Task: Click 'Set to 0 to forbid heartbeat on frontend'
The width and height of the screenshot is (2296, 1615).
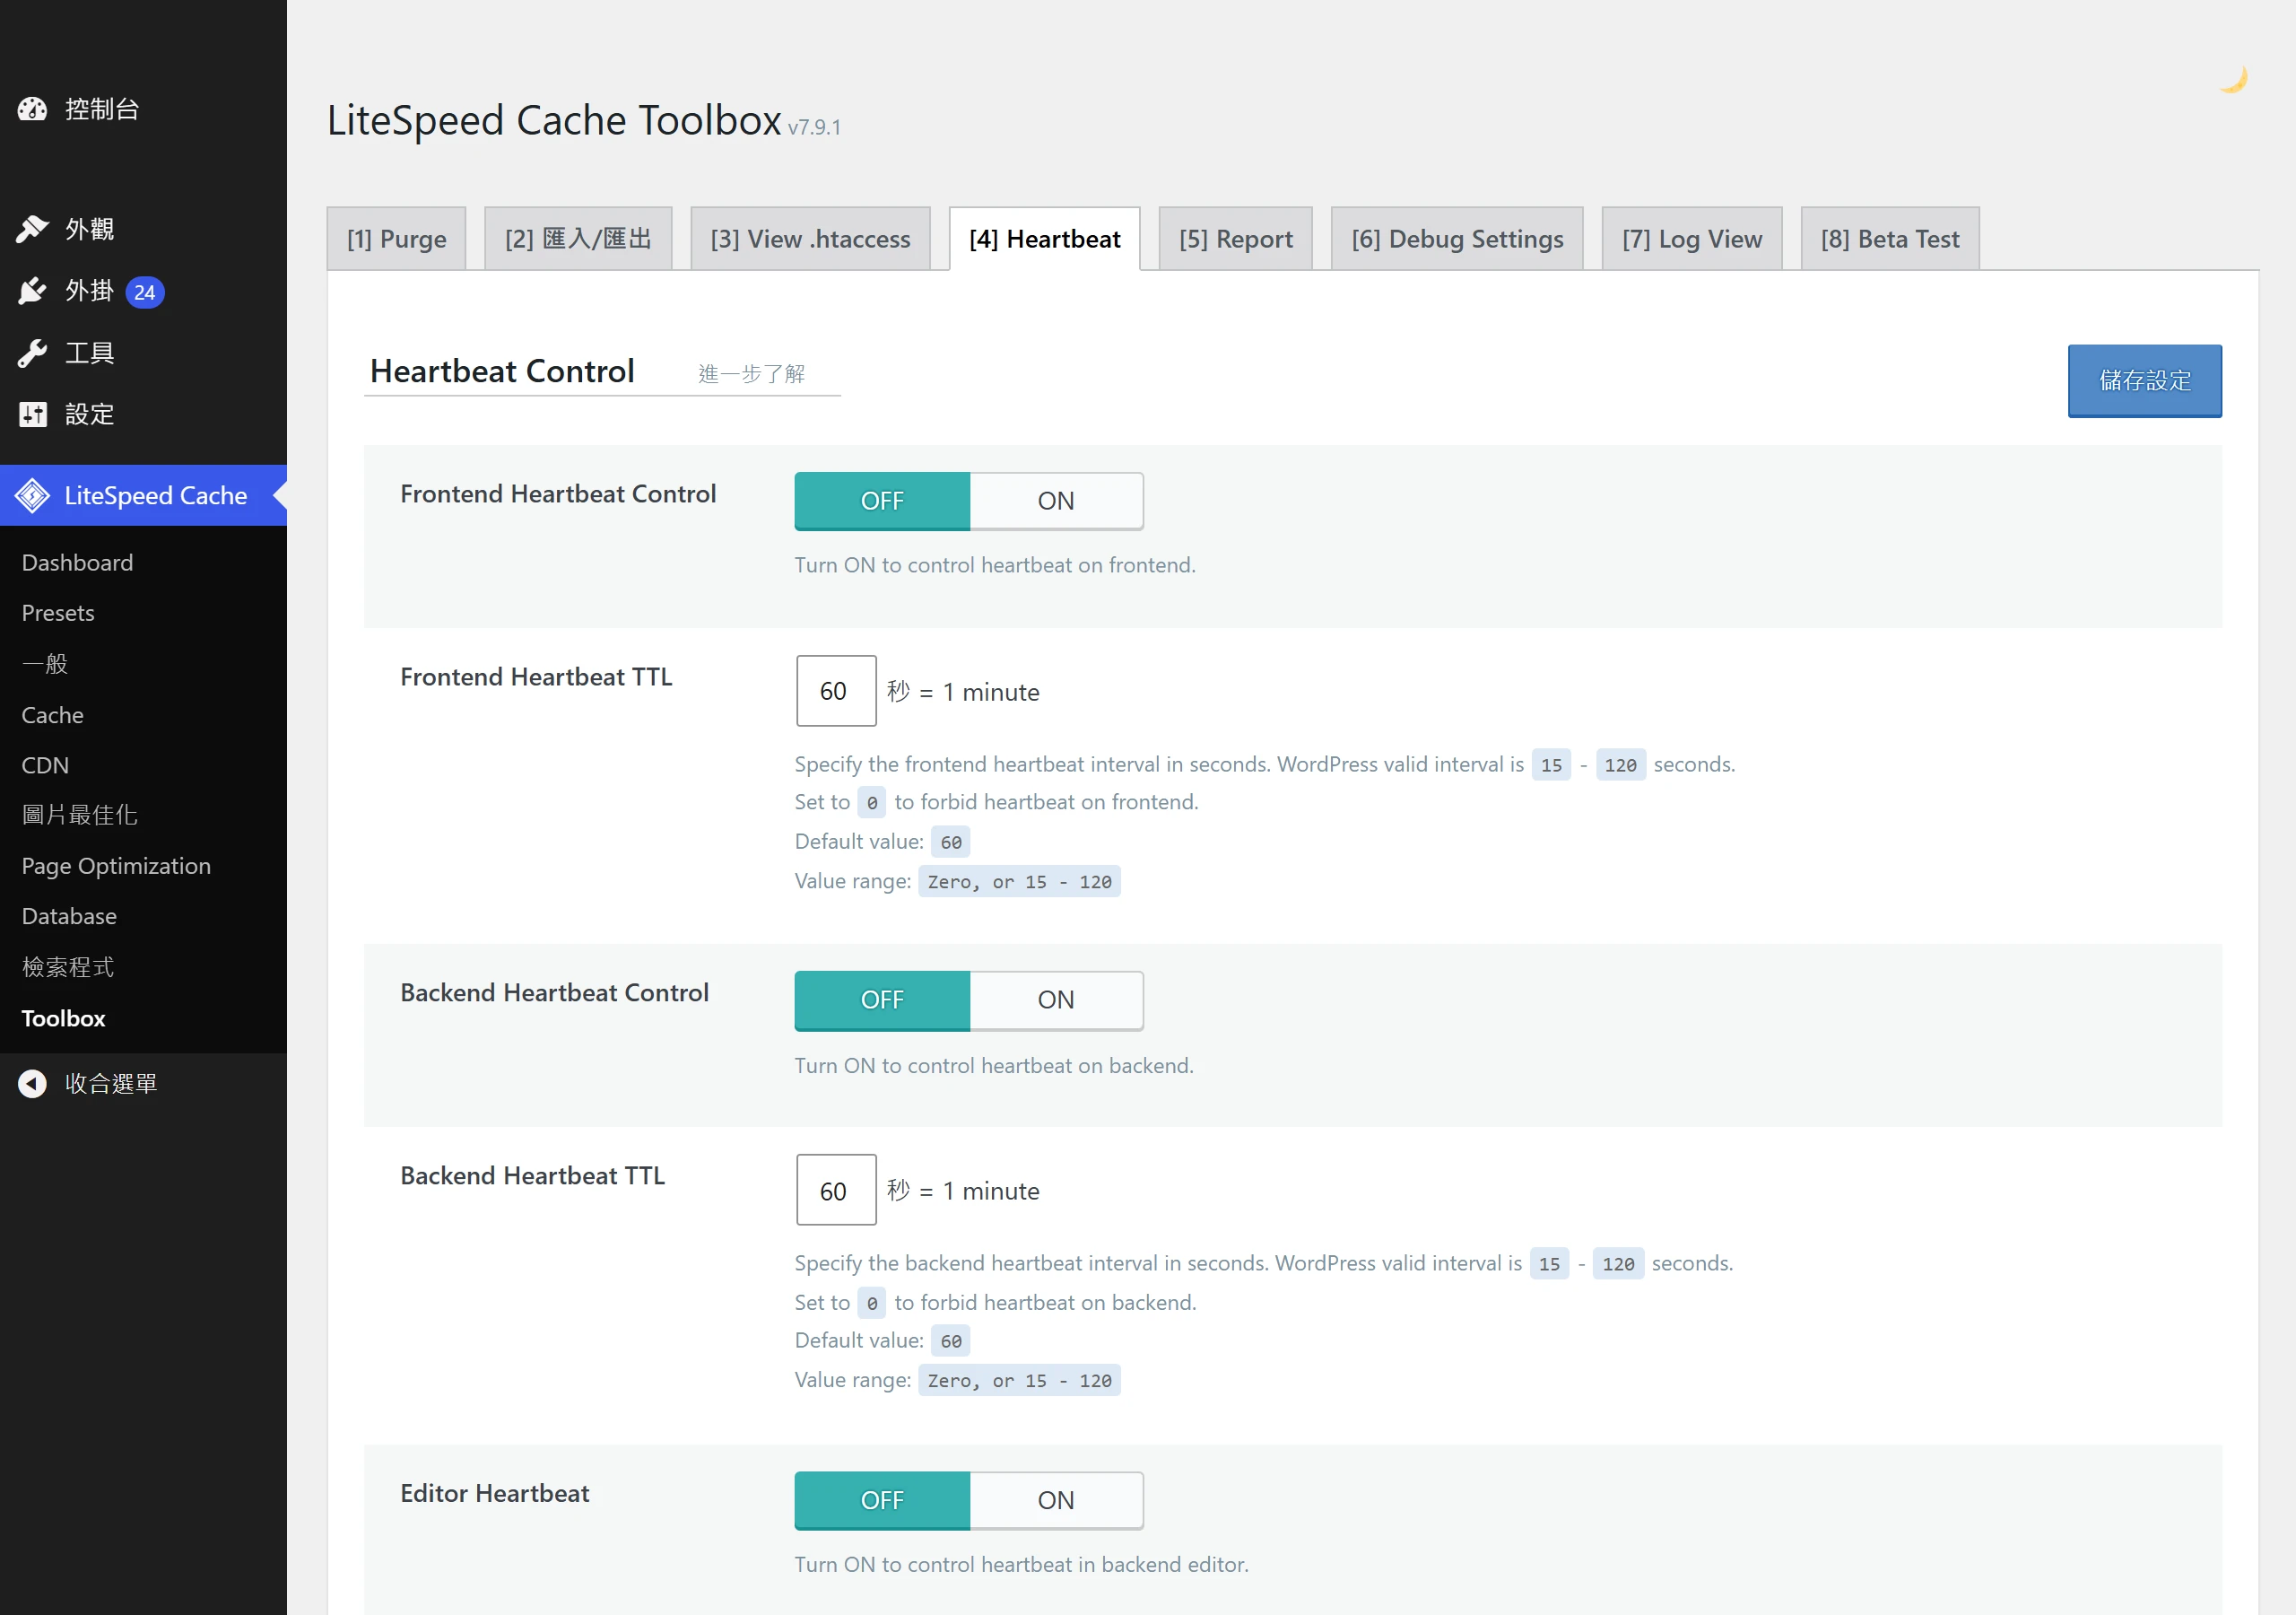Action: click(996, 802)
